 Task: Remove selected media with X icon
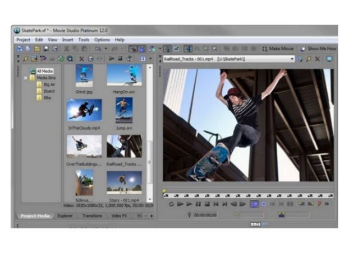tap(81, 59)
